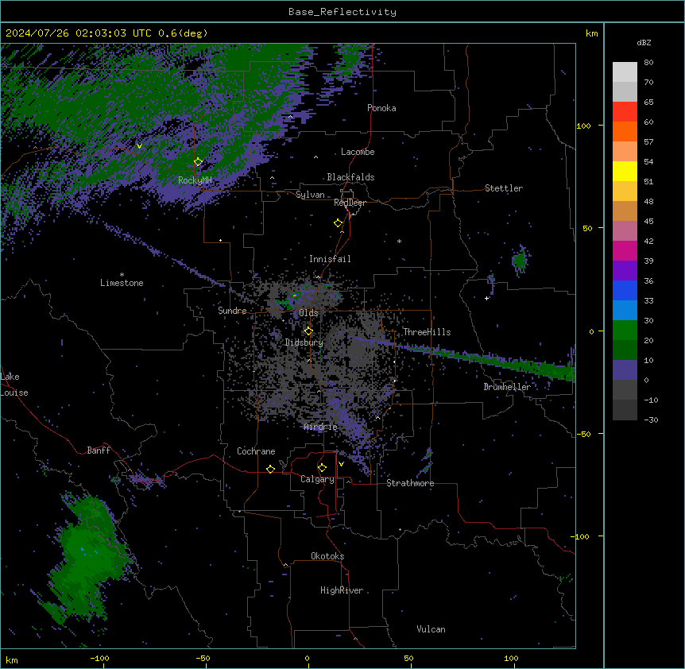Screen dimensions: 685x669
Task: Click the yellow v marker northeast of Calgary
Action: click(341, 464)
